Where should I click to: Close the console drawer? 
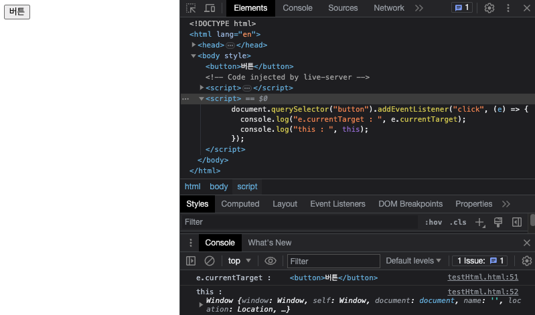pyautogui.click(x=527, y=243)
